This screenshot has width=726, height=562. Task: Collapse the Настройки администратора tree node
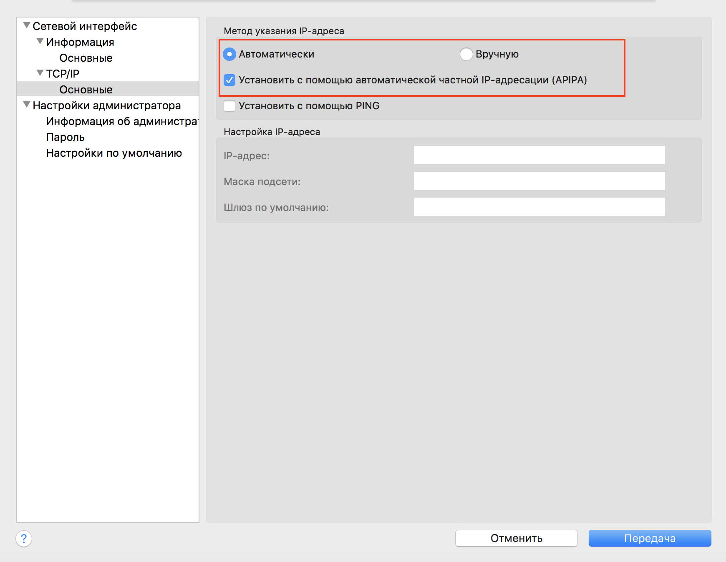[27, 105]
